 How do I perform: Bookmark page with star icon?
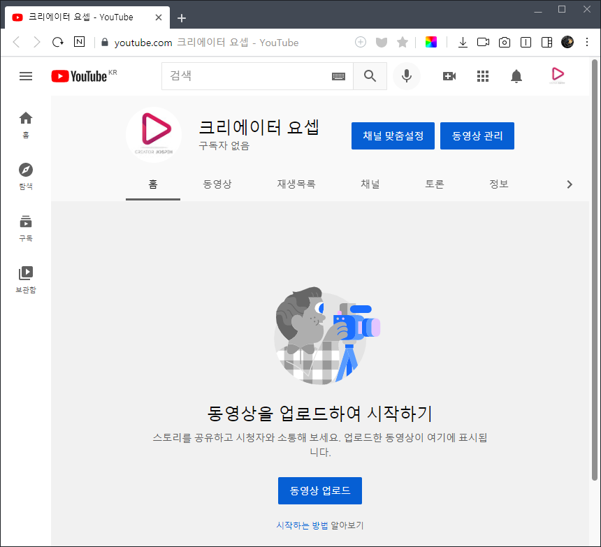click(x=403, y=42)
